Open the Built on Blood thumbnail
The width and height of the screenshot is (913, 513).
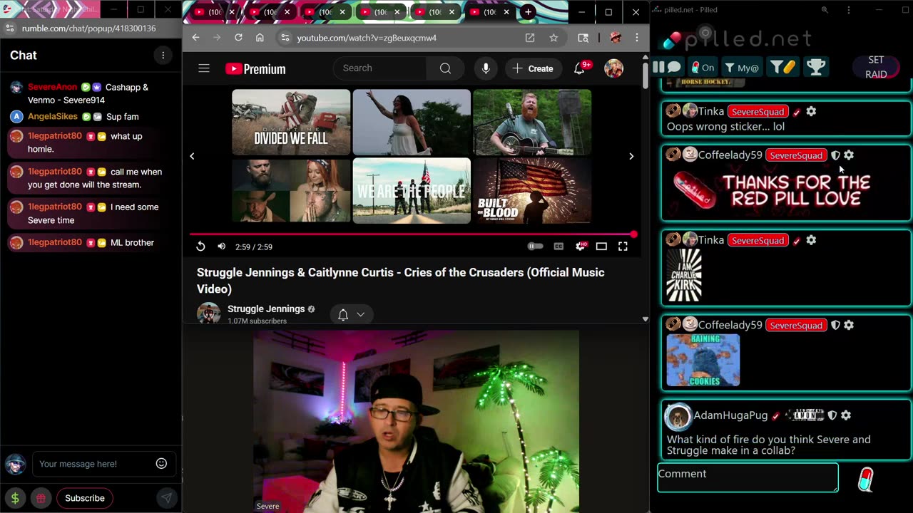point(532,190)
